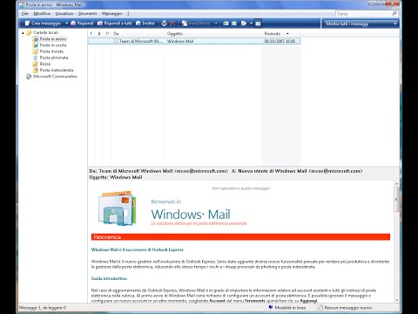Click Rispondi a tutti in toolbar
The image size is (418, 314).
click(115, 24)
